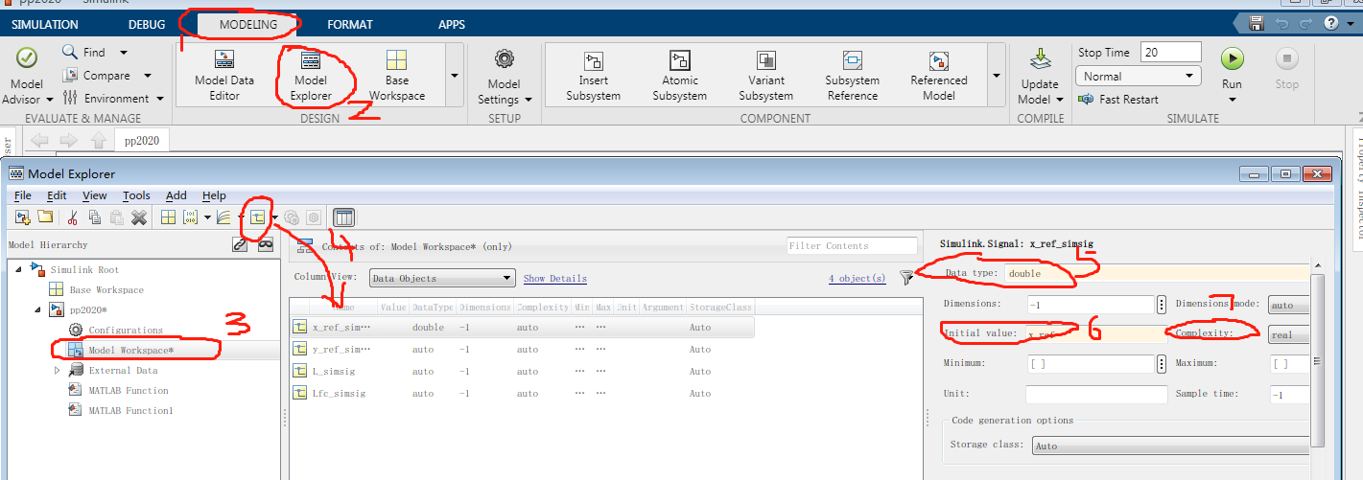The image size is (1363, 480).
Task: Copy using the Model Explorer toolbar
Action: [95, 217]
